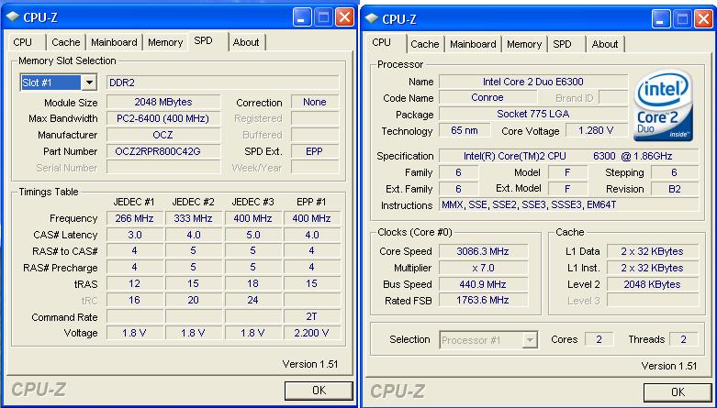The height and width of the screenshot is (408, 717).
Task: Click the CPU-Z title icon in left window
Action: pyautogui.click(x=13, y=17)
